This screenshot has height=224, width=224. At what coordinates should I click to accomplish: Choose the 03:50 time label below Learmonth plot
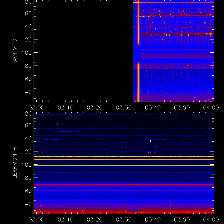point(182,220)
